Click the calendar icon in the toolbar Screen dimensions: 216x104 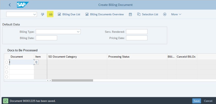pyautogui.click(x=130, y=14)
